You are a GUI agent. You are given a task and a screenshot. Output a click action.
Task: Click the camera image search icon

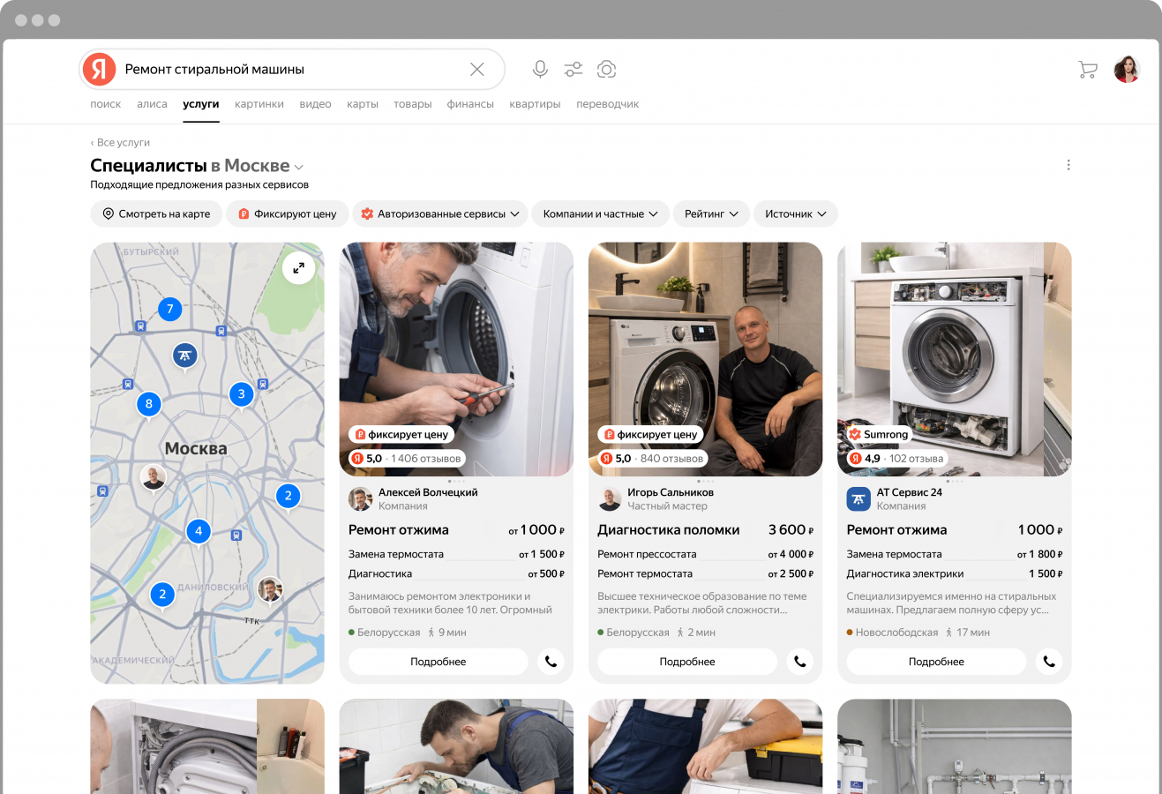click(606, 69)
